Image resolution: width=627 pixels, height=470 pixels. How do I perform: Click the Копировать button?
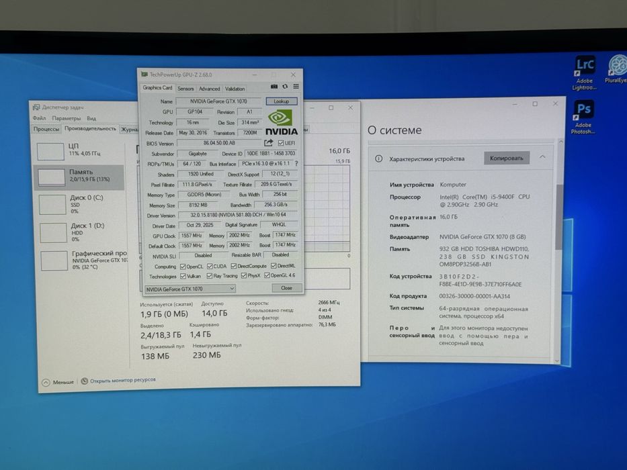pyautogui.click(x=507, y=158)
